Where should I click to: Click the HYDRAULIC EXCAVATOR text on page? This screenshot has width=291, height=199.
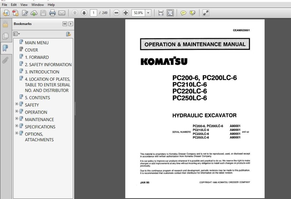click(204, 115)
